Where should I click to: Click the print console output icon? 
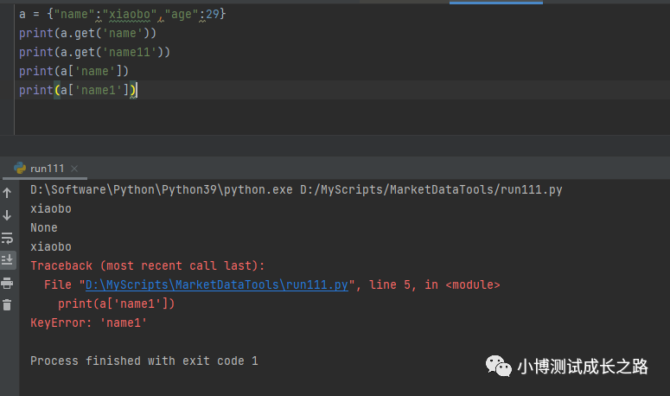7,283
